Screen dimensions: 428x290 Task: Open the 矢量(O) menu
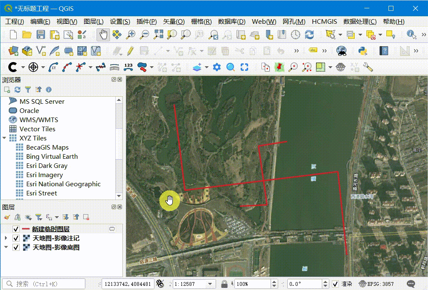click(x=174, y=22)
